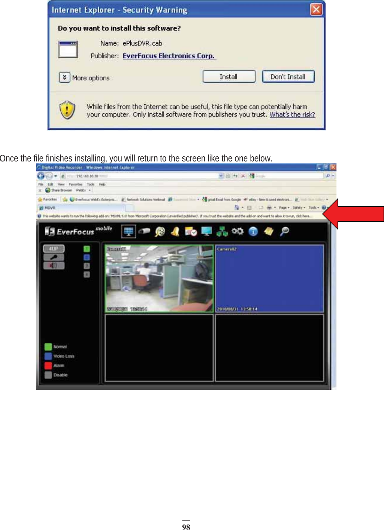Open the camera settings icon
Viewport: 384px width, 530px height.
[x=144, y=232]
